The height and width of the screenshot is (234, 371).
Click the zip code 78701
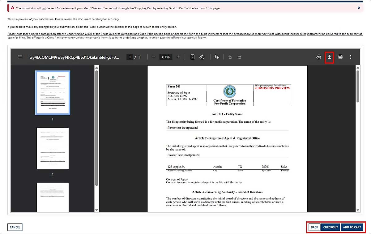coord(266,167)
